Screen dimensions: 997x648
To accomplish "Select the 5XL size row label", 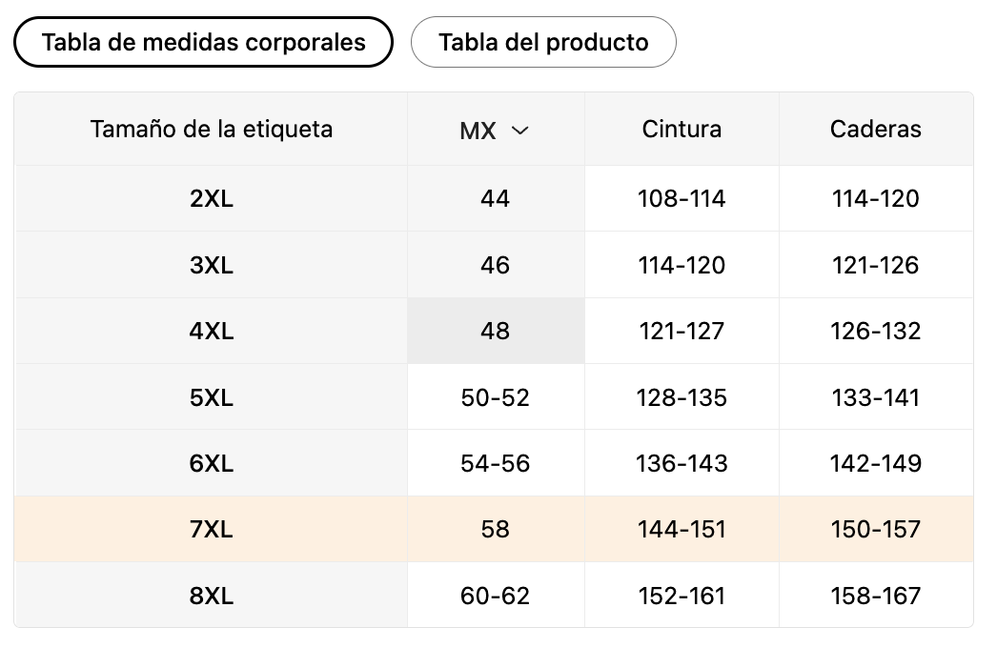I will (212, 397).
